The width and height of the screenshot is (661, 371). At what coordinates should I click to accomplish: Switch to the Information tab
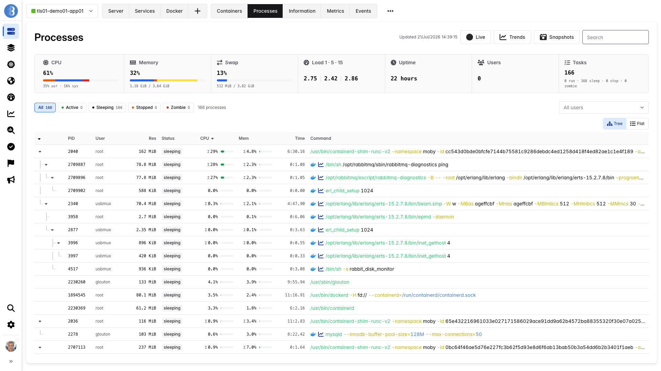302,11
